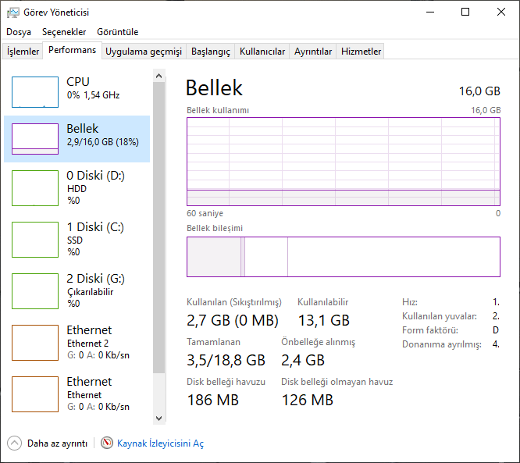Switch to the Uygulama geçmişi tab
The height and width of the screenshot is (463, 520).
coord(144,52)
